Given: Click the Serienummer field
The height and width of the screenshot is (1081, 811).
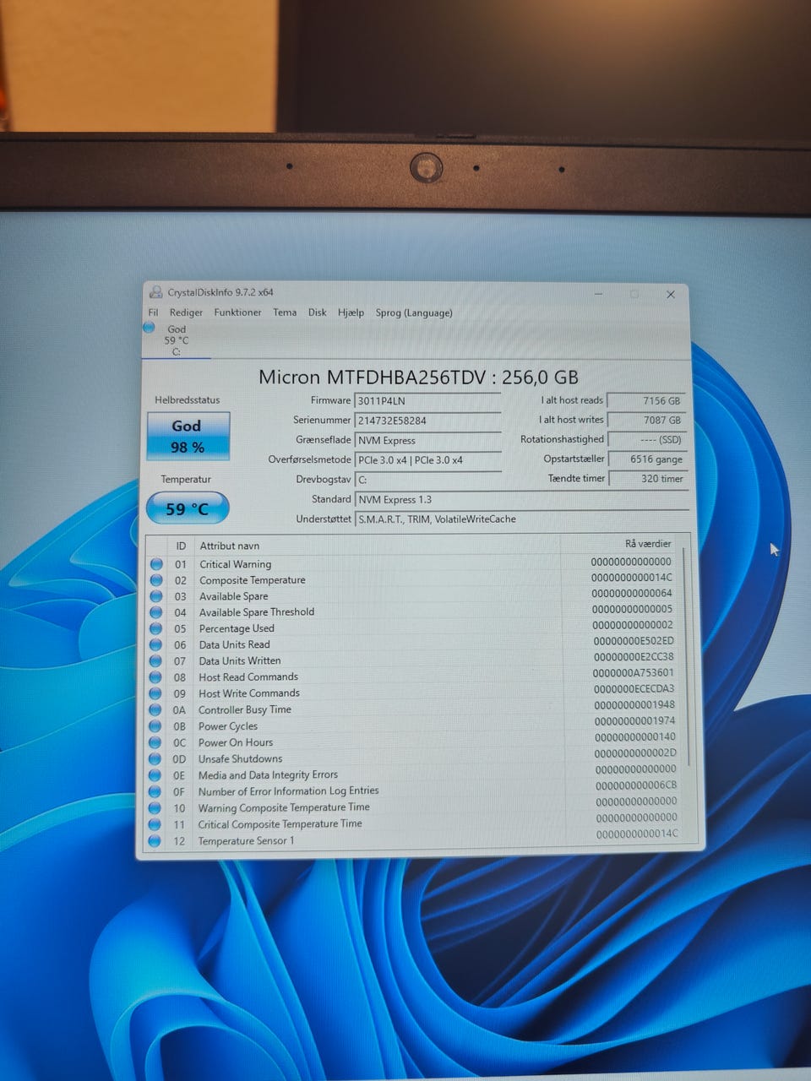Looking at the screenshot, I should [427, 421].
